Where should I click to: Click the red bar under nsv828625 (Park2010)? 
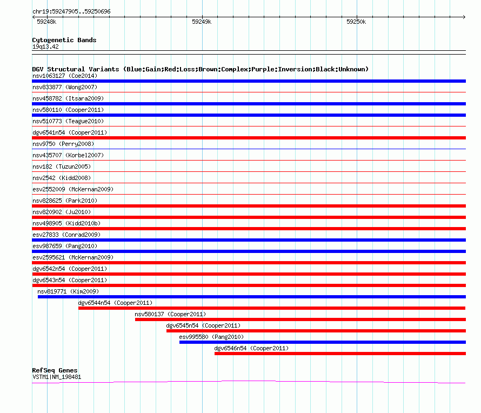pos(249,206)
